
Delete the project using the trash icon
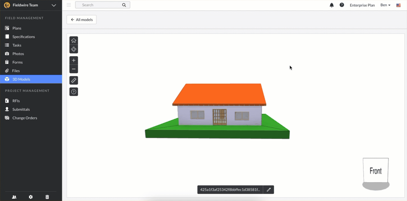[x=47, y=197]
